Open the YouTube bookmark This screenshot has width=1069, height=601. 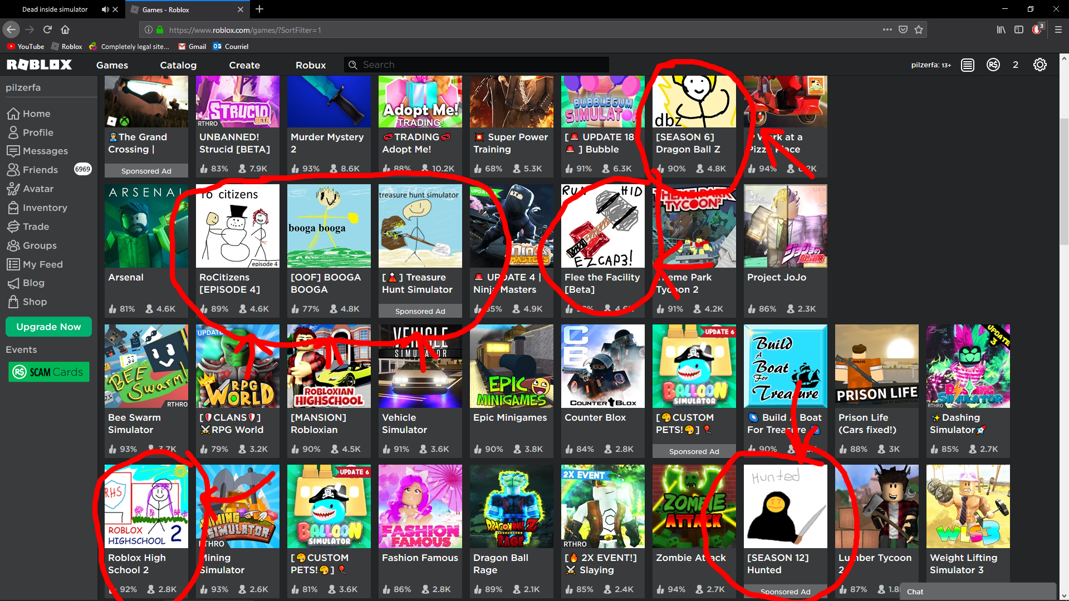(x=26, y=47)
